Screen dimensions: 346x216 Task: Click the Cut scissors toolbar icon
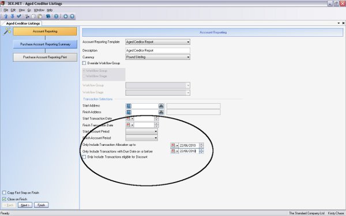pos(27,16)
